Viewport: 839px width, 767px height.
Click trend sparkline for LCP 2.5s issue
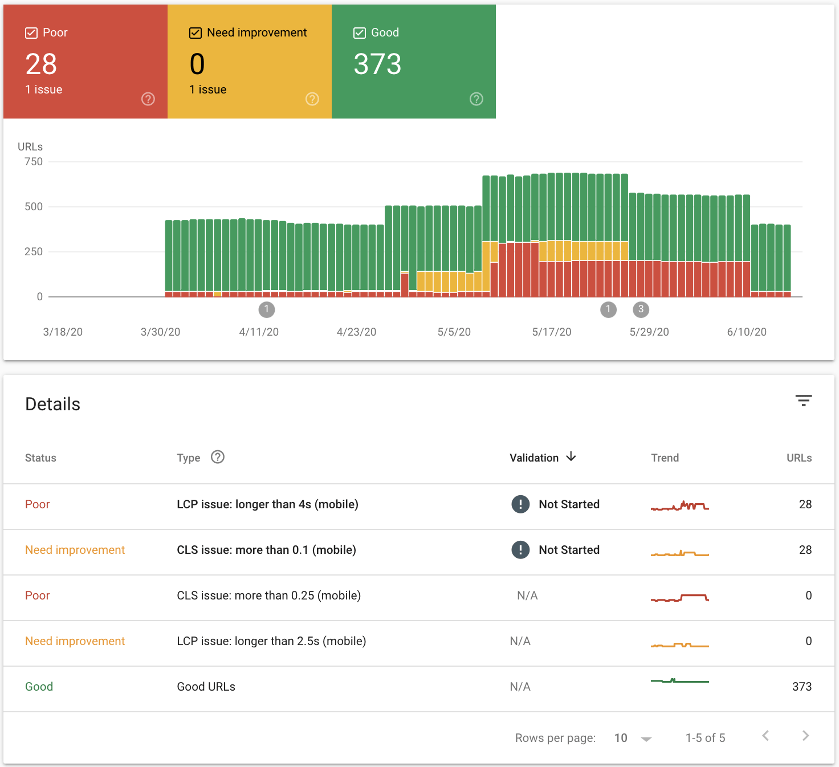(680, 645)
